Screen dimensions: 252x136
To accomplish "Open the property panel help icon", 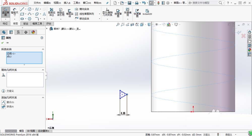I will click(42, 38).
